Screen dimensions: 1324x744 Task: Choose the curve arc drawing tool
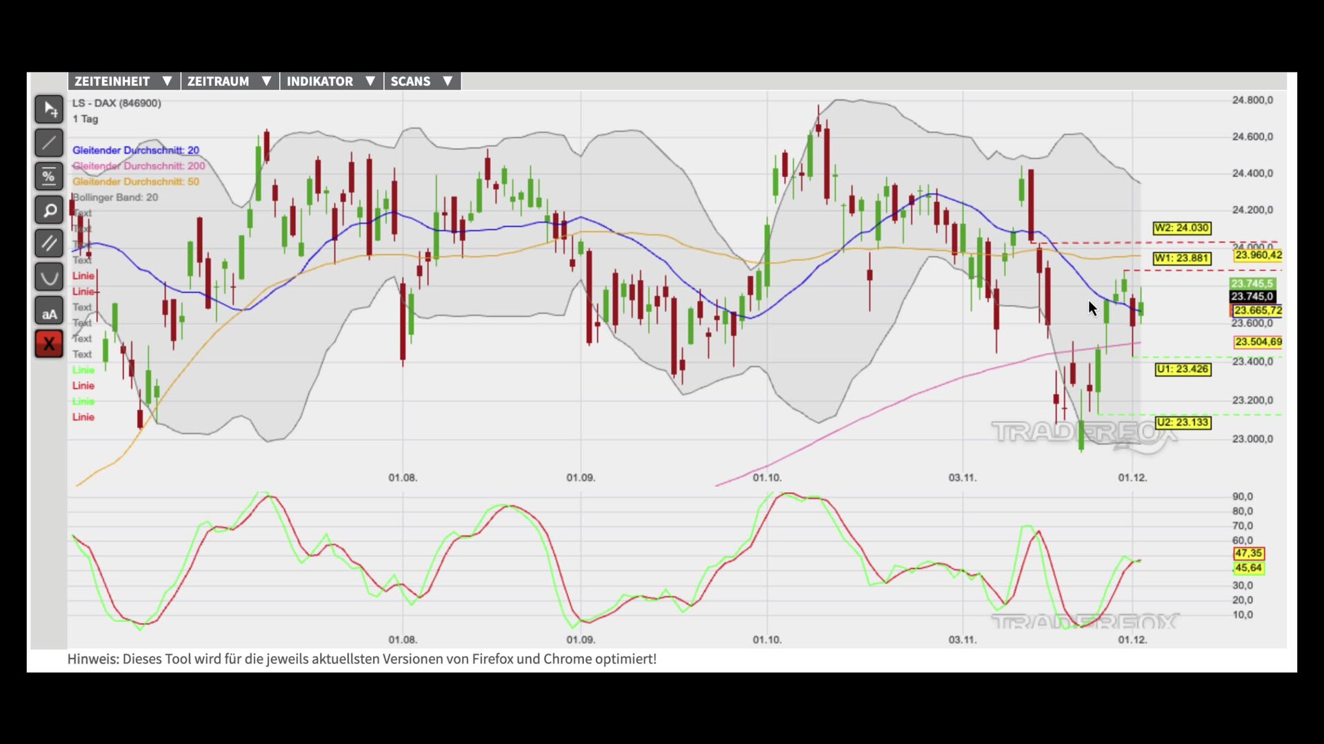49,277
